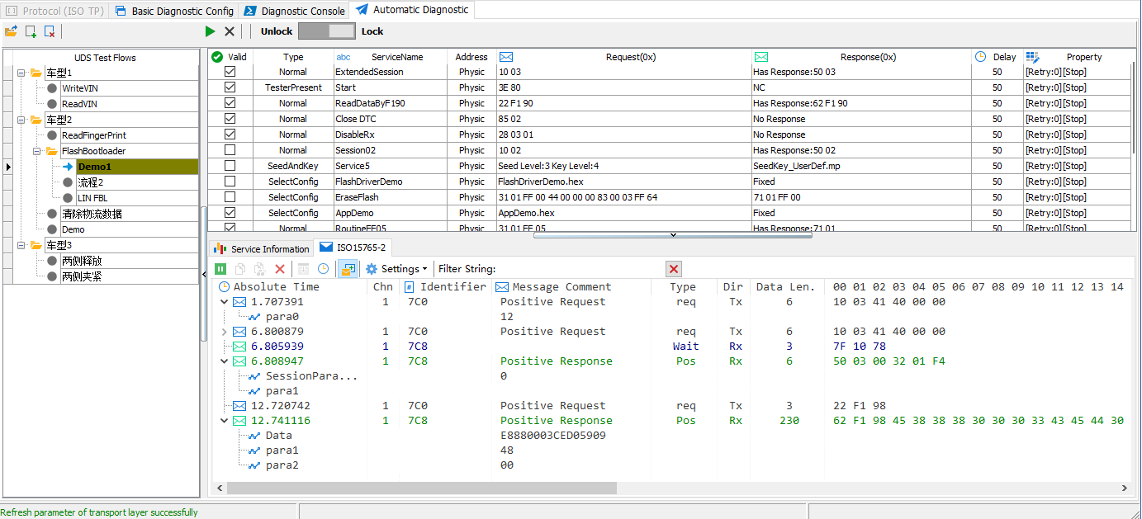
Task: Toggle the Unlock/Lock slider switch
Action: (x=326, y=31)
